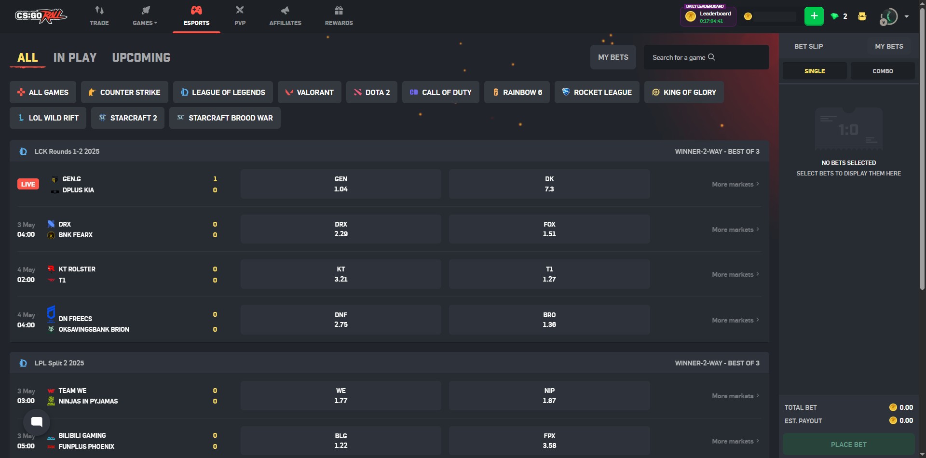Expand More markets for DRX vs BNK FEARX
The height and width of the screenshot is (458, 926).
tap(735, 229)
